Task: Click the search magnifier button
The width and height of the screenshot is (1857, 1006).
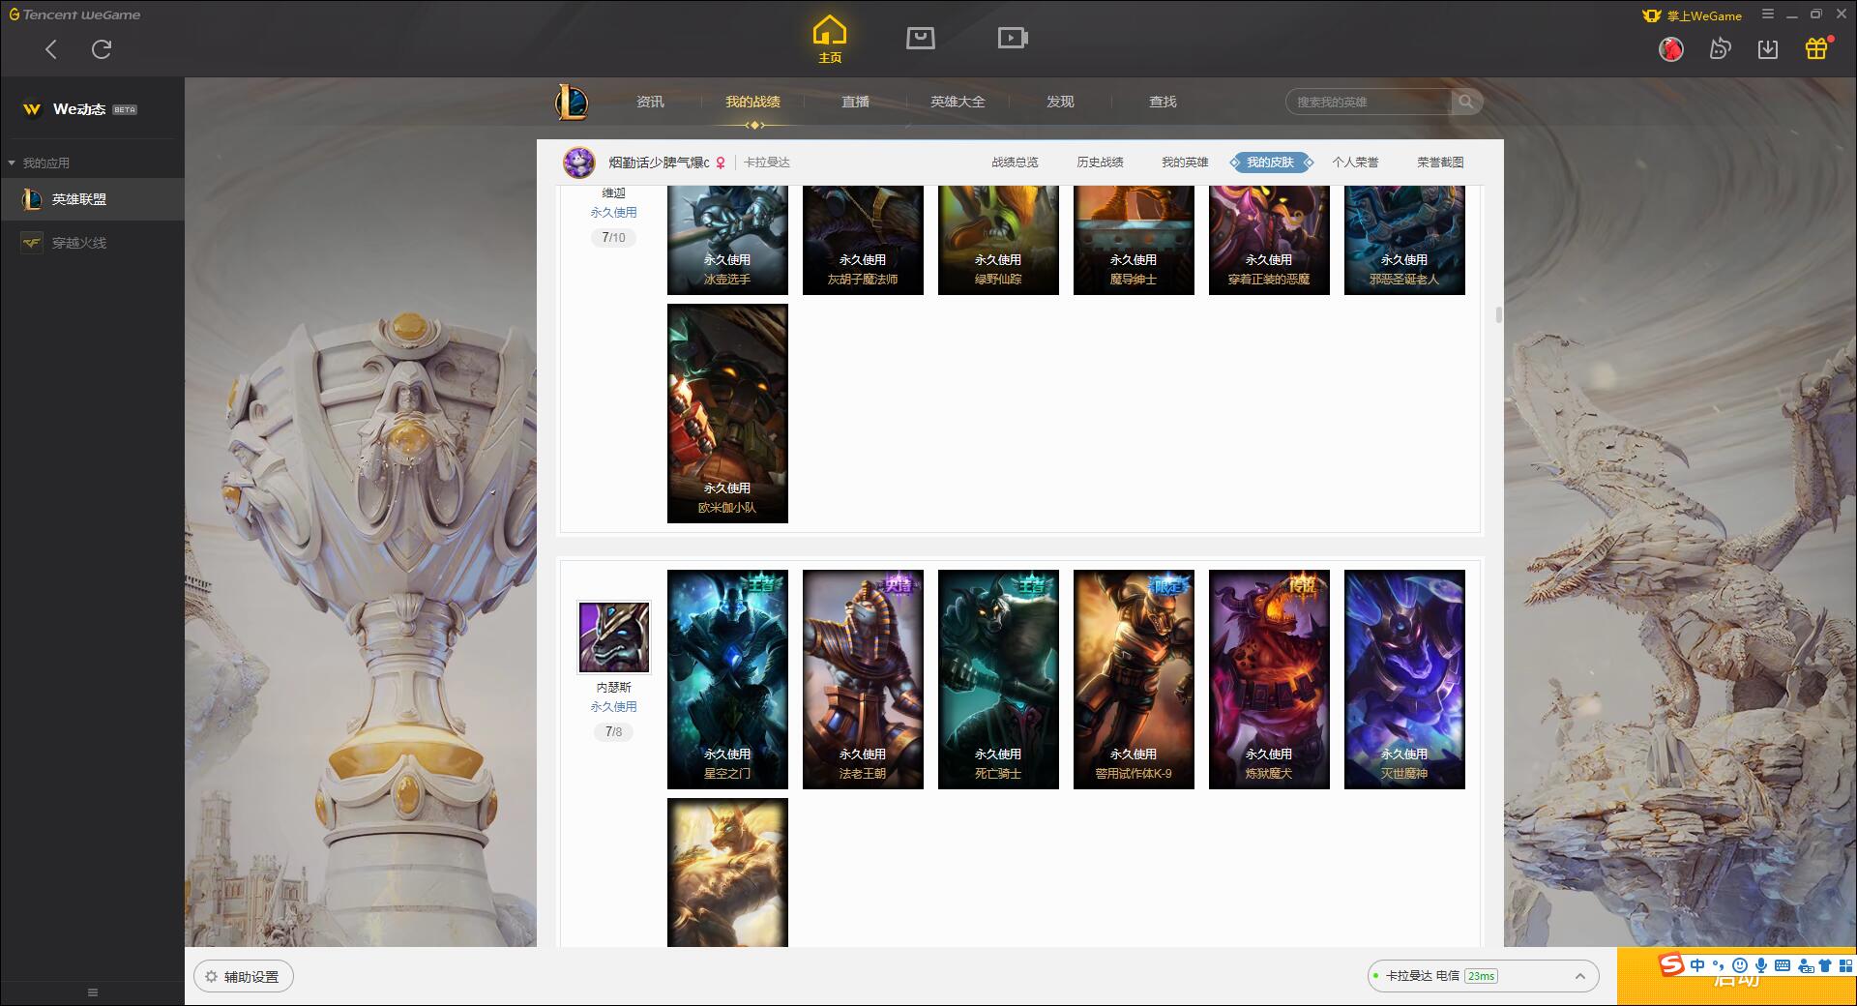Action: click(1466, 102)
